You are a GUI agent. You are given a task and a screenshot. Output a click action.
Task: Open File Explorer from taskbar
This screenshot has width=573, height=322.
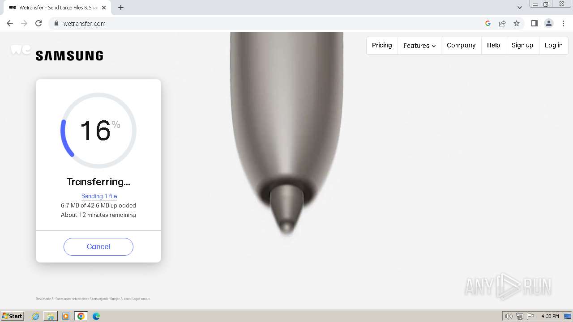coord(51,316)
